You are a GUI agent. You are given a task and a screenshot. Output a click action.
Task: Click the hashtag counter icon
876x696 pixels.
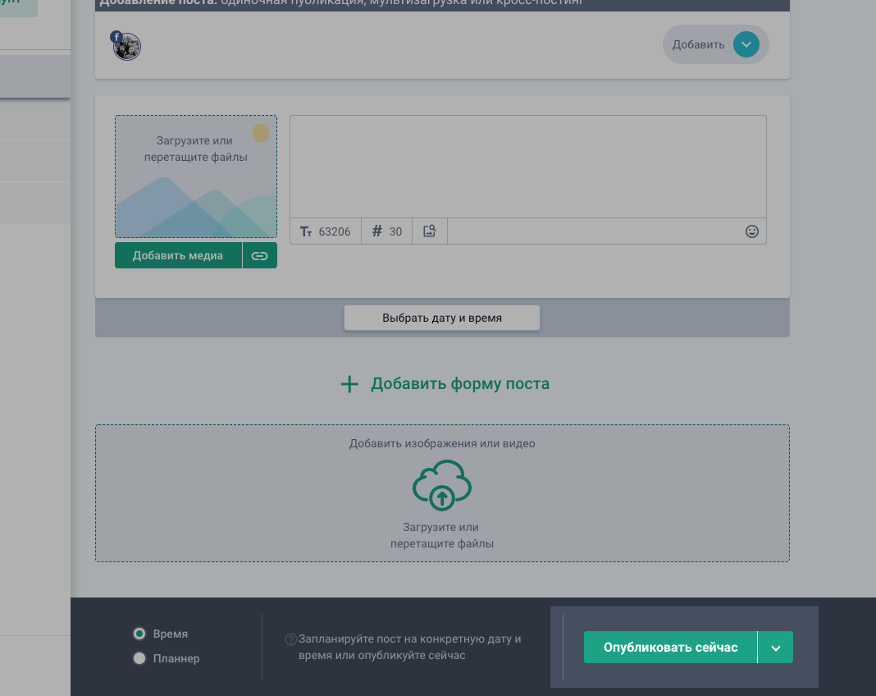coord(377,231)
